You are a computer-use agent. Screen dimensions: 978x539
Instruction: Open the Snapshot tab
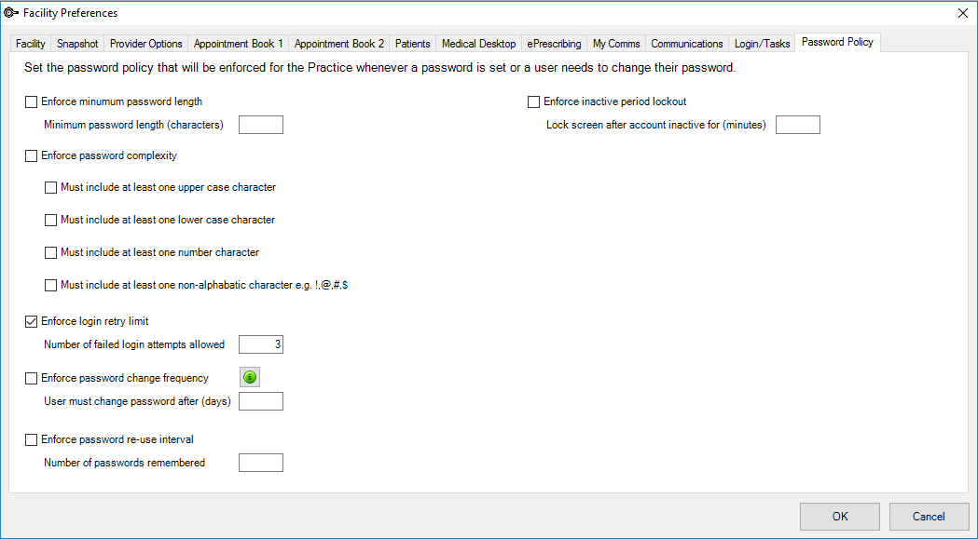point(77,44)
